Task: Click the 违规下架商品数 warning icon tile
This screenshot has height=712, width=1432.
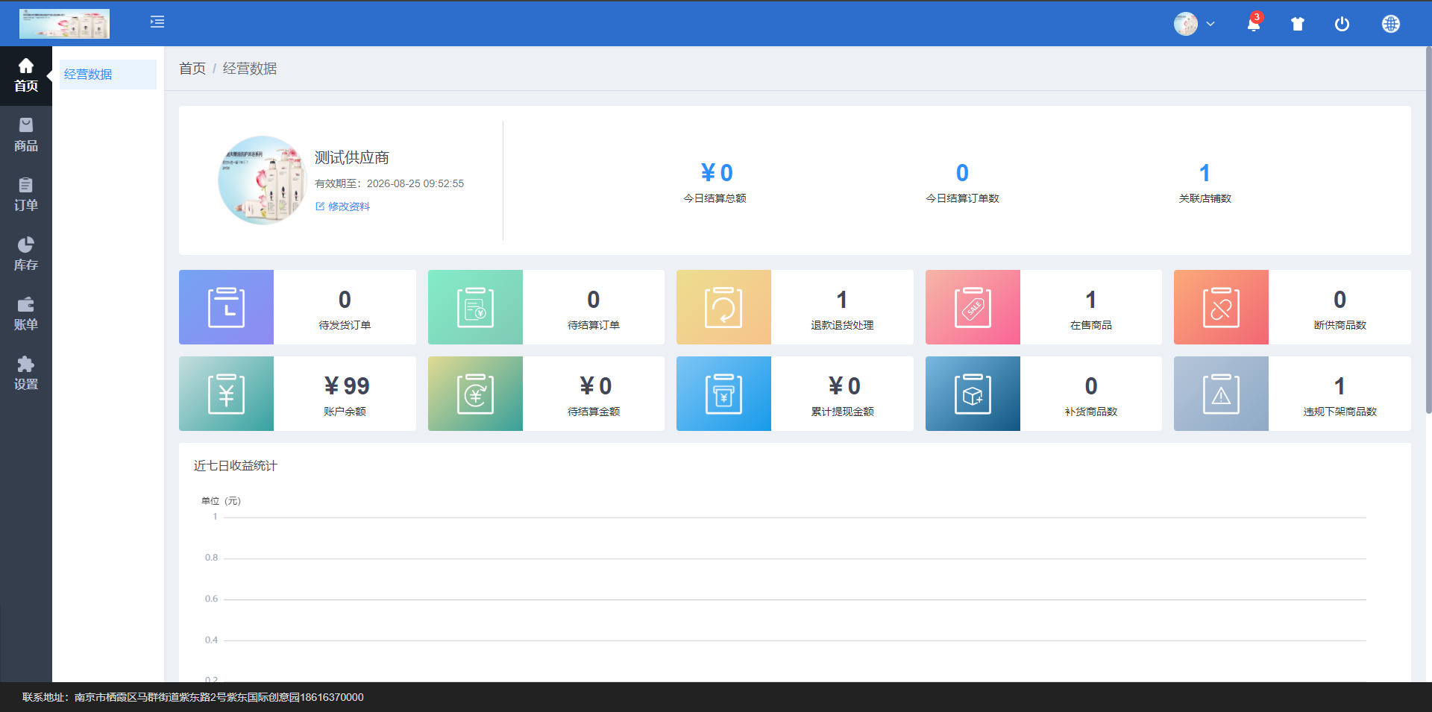Action: [1221, 394]
